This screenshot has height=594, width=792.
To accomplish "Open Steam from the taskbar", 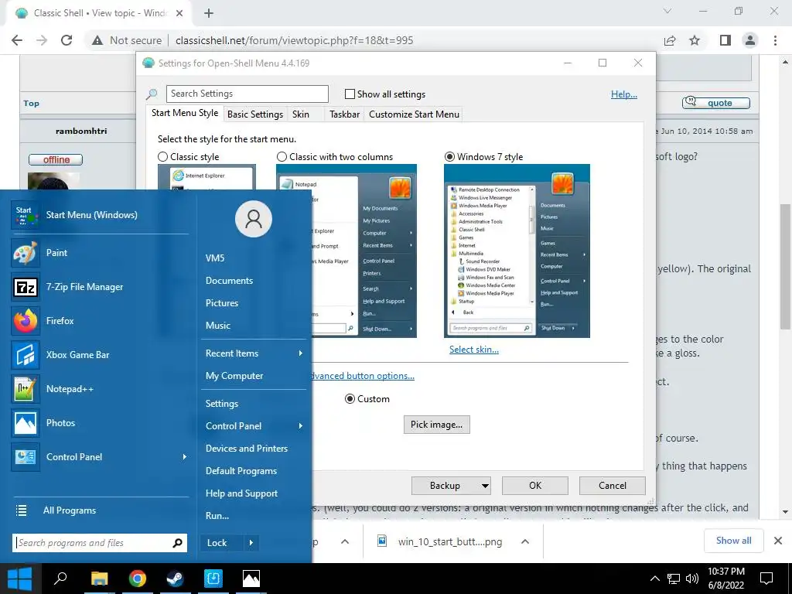I will 176,579.
